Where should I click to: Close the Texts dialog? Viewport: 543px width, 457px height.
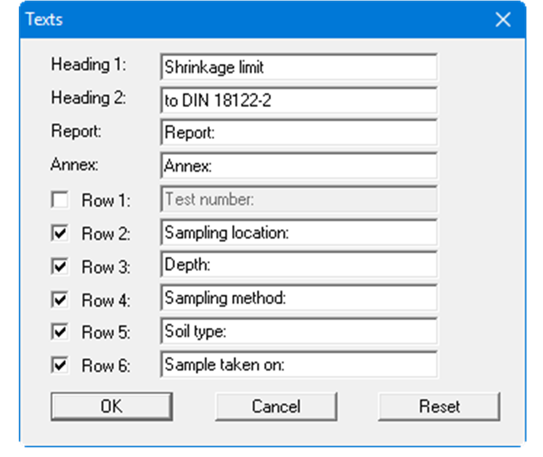[x=503, y=19]
